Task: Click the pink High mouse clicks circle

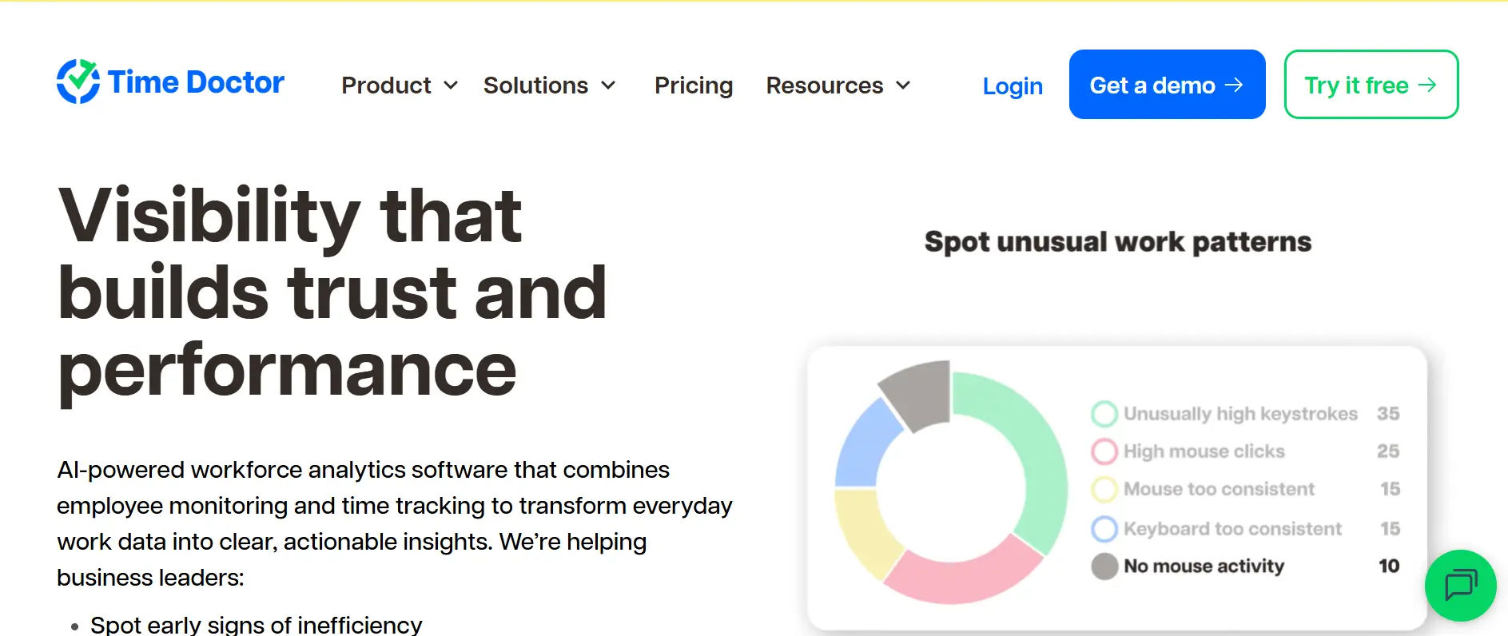Action: point(1104,451)
